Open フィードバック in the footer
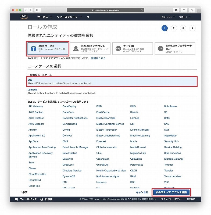 tap(28, 199)
